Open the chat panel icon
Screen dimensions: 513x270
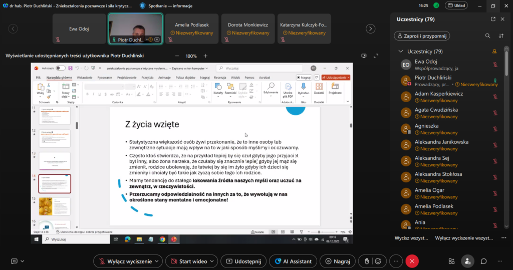click(x=484, y=261)
